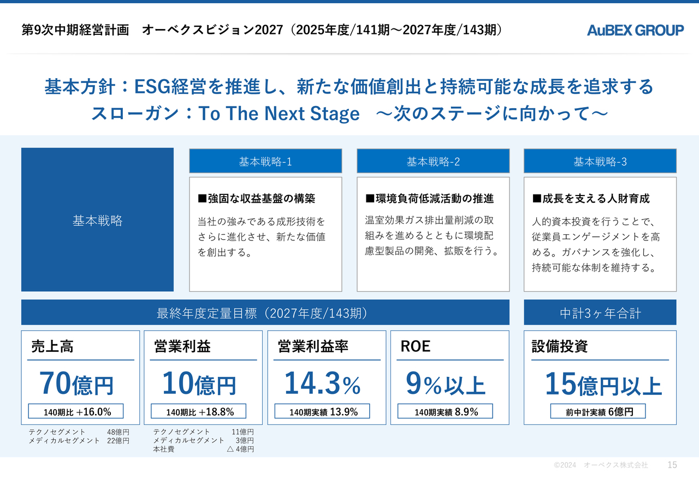Click the AuBEX GROUP logo
Screen dimensions: 699x484
(x=636, y=31)
